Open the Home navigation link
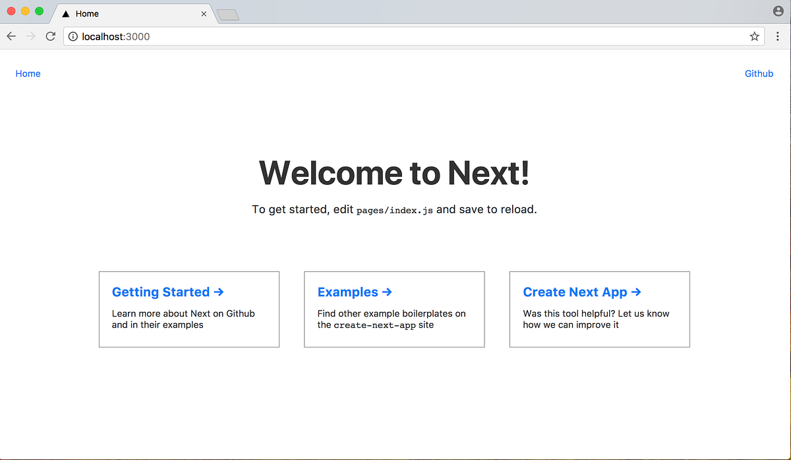Screen dimensions: 791x460 click(28, 73)
